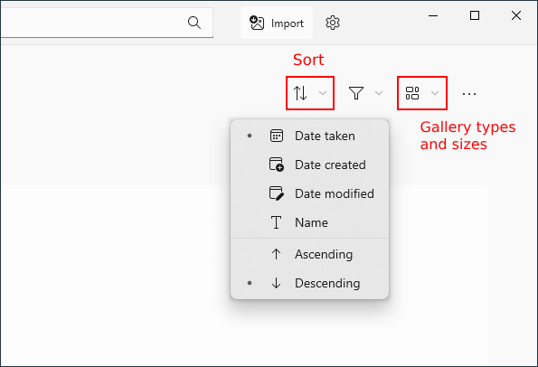
Task: Expand the Filter dropdown chevron
Action: pos(379,93)
